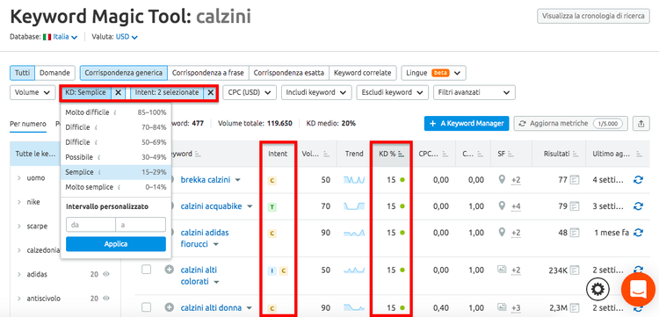Toggle eye icon for antiscivolo group

(106, 299)
